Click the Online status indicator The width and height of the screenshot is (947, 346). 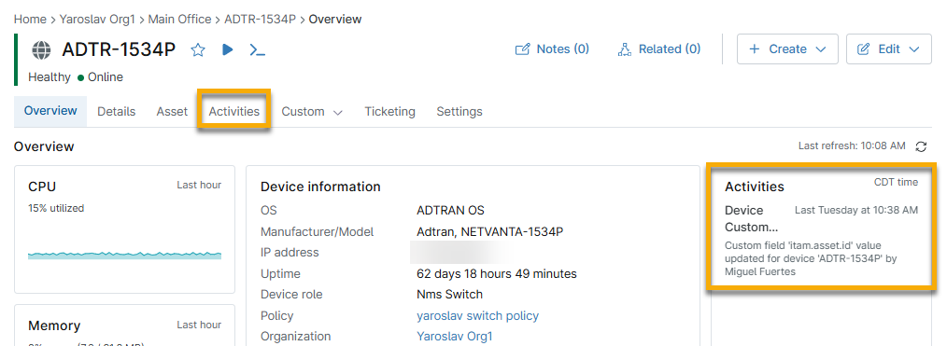100,77
